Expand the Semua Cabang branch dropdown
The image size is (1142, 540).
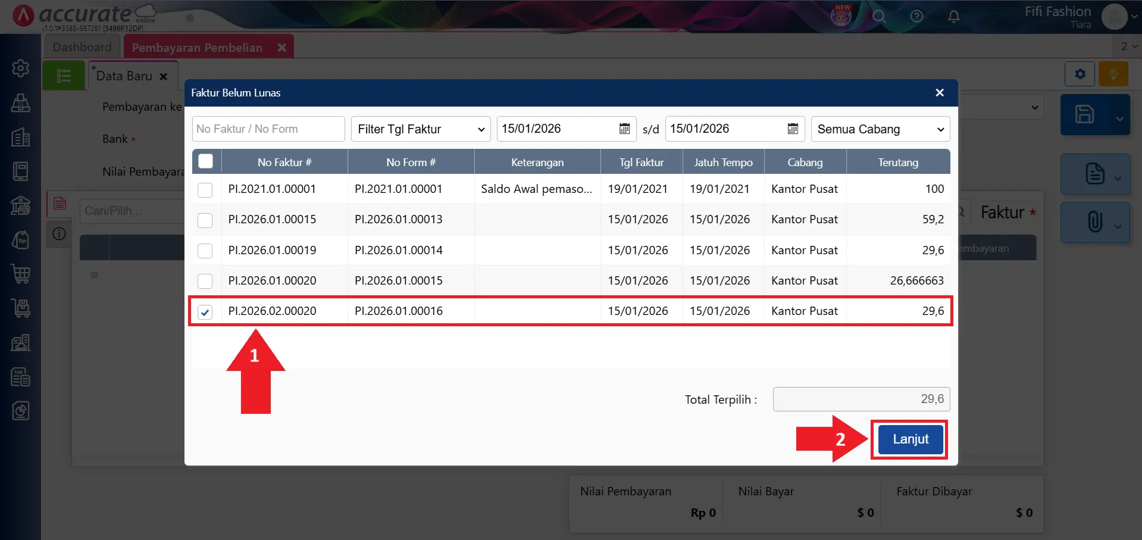point(880,129)
